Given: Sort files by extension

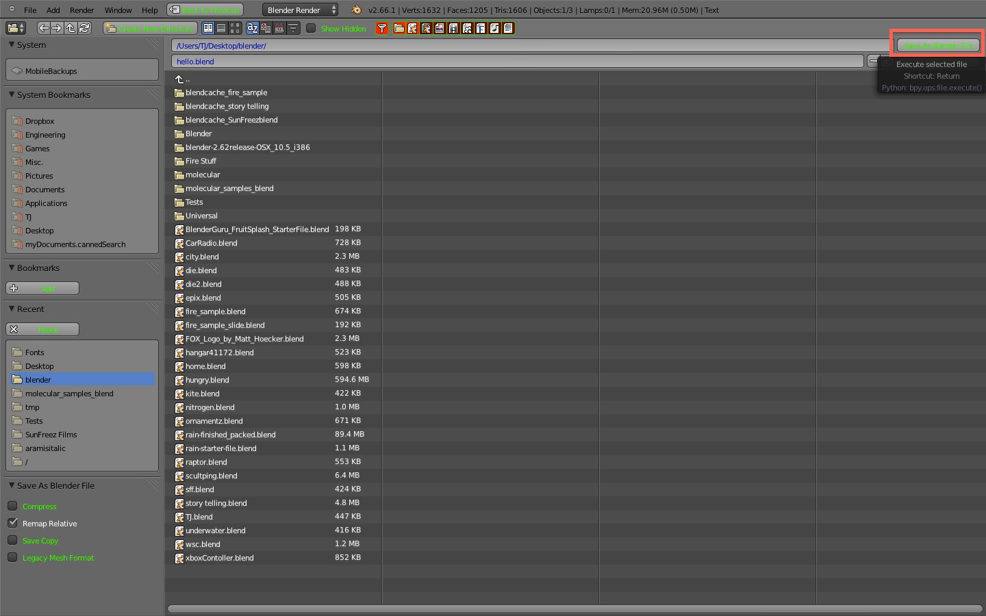Looking at the screenshot, I should pos(266,28).
